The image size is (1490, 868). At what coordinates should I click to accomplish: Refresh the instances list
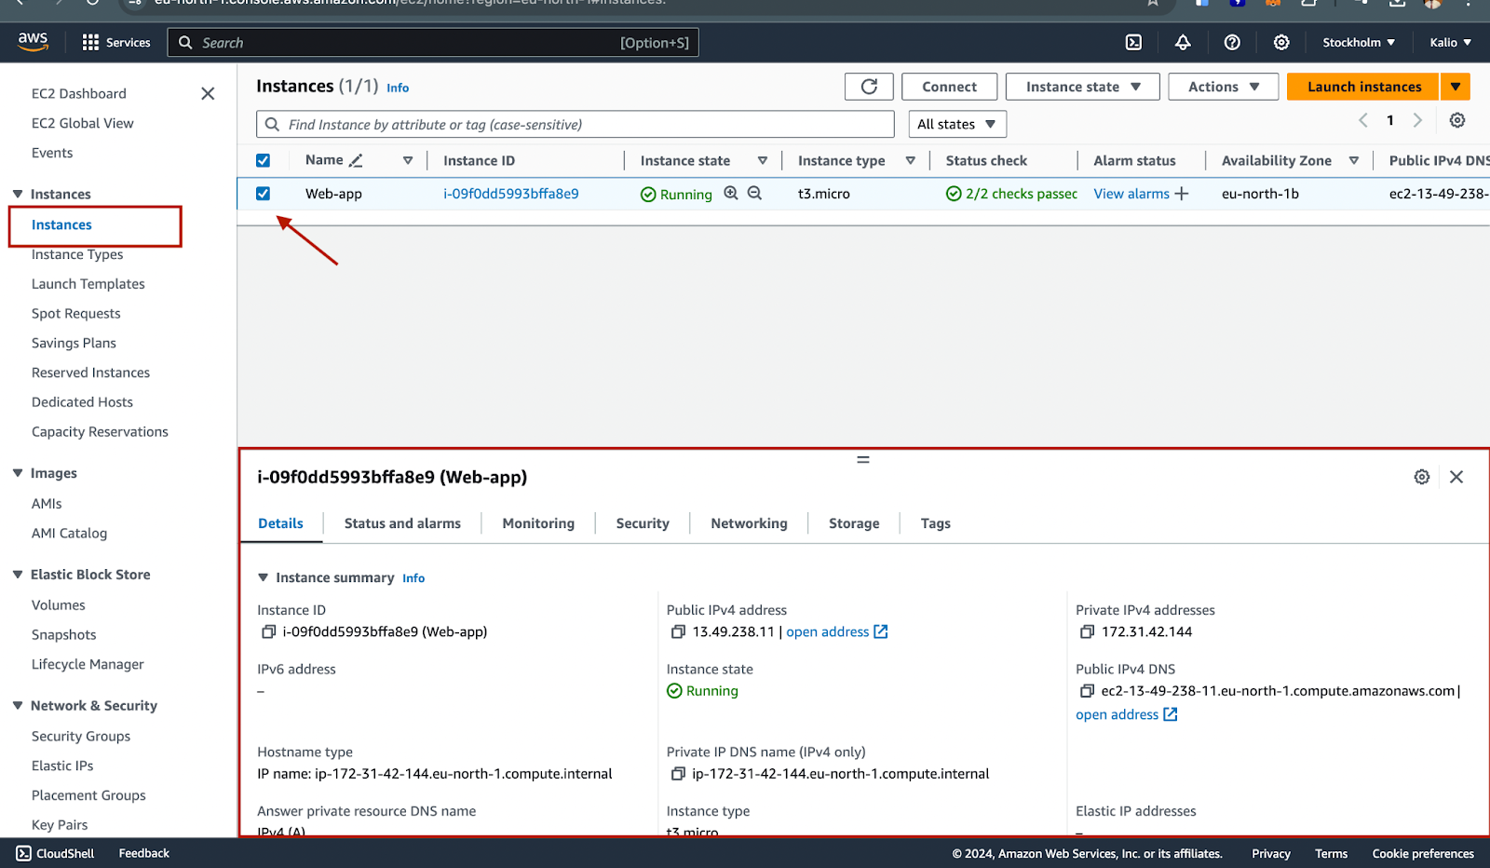pyautogui.click(x=869, y=87)
